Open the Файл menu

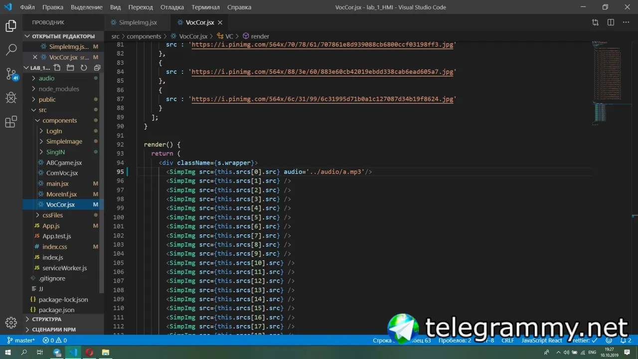(27, 7)
